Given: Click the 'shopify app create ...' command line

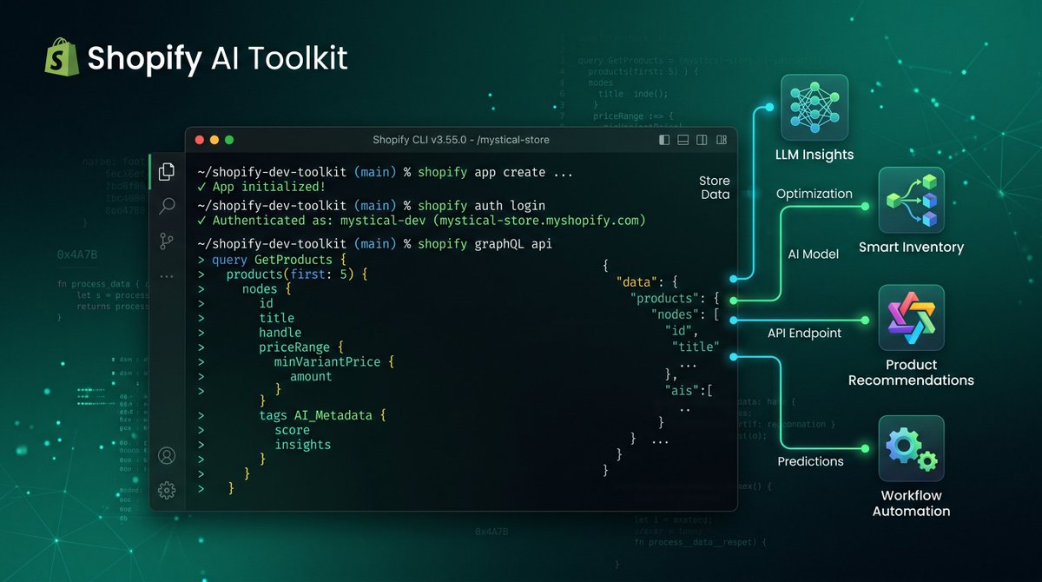Looking at the screenshot, I should pos(386,172).
